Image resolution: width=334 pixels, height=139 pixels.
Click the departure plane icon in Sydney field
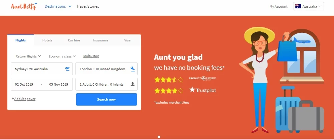(x=67, y=69)
